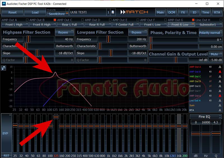The width and height of the screenshot is (224, 158).
Task: Bypass the Lowpass Filter Section
Action: point(138,32)
